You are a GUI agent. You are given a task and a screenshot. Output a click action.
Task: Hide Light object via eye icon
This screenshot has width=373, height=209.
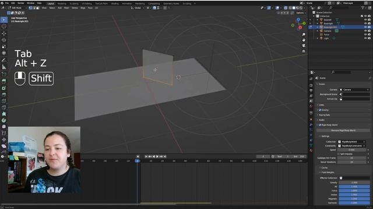[x=365, y=38]
